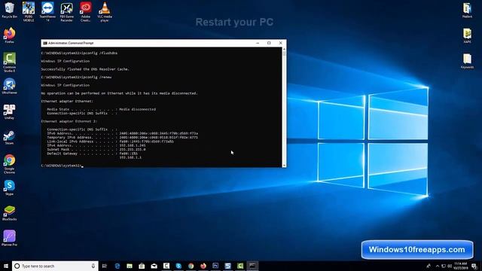Click the Link-local IPv6 Address line
This screenshot has height=271, width=482.
point(111,142)
